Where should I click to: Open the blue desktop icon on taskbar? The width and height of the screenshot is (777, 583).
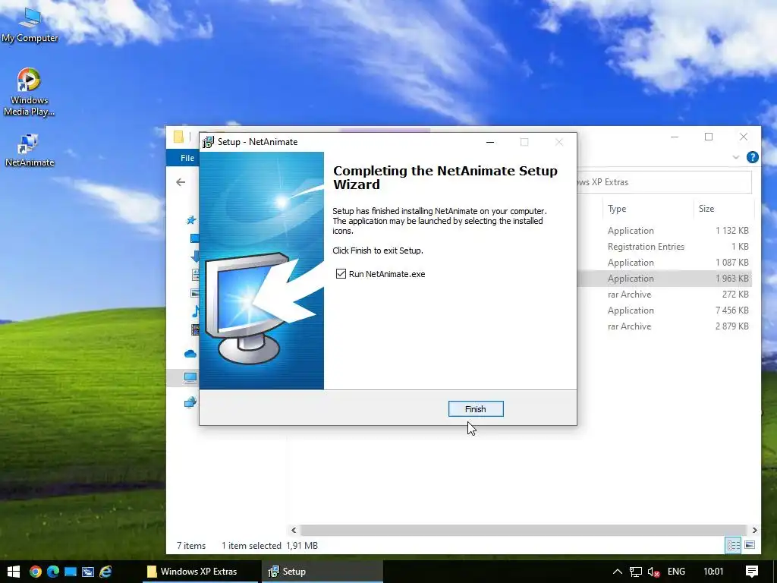tap(71, 571)
